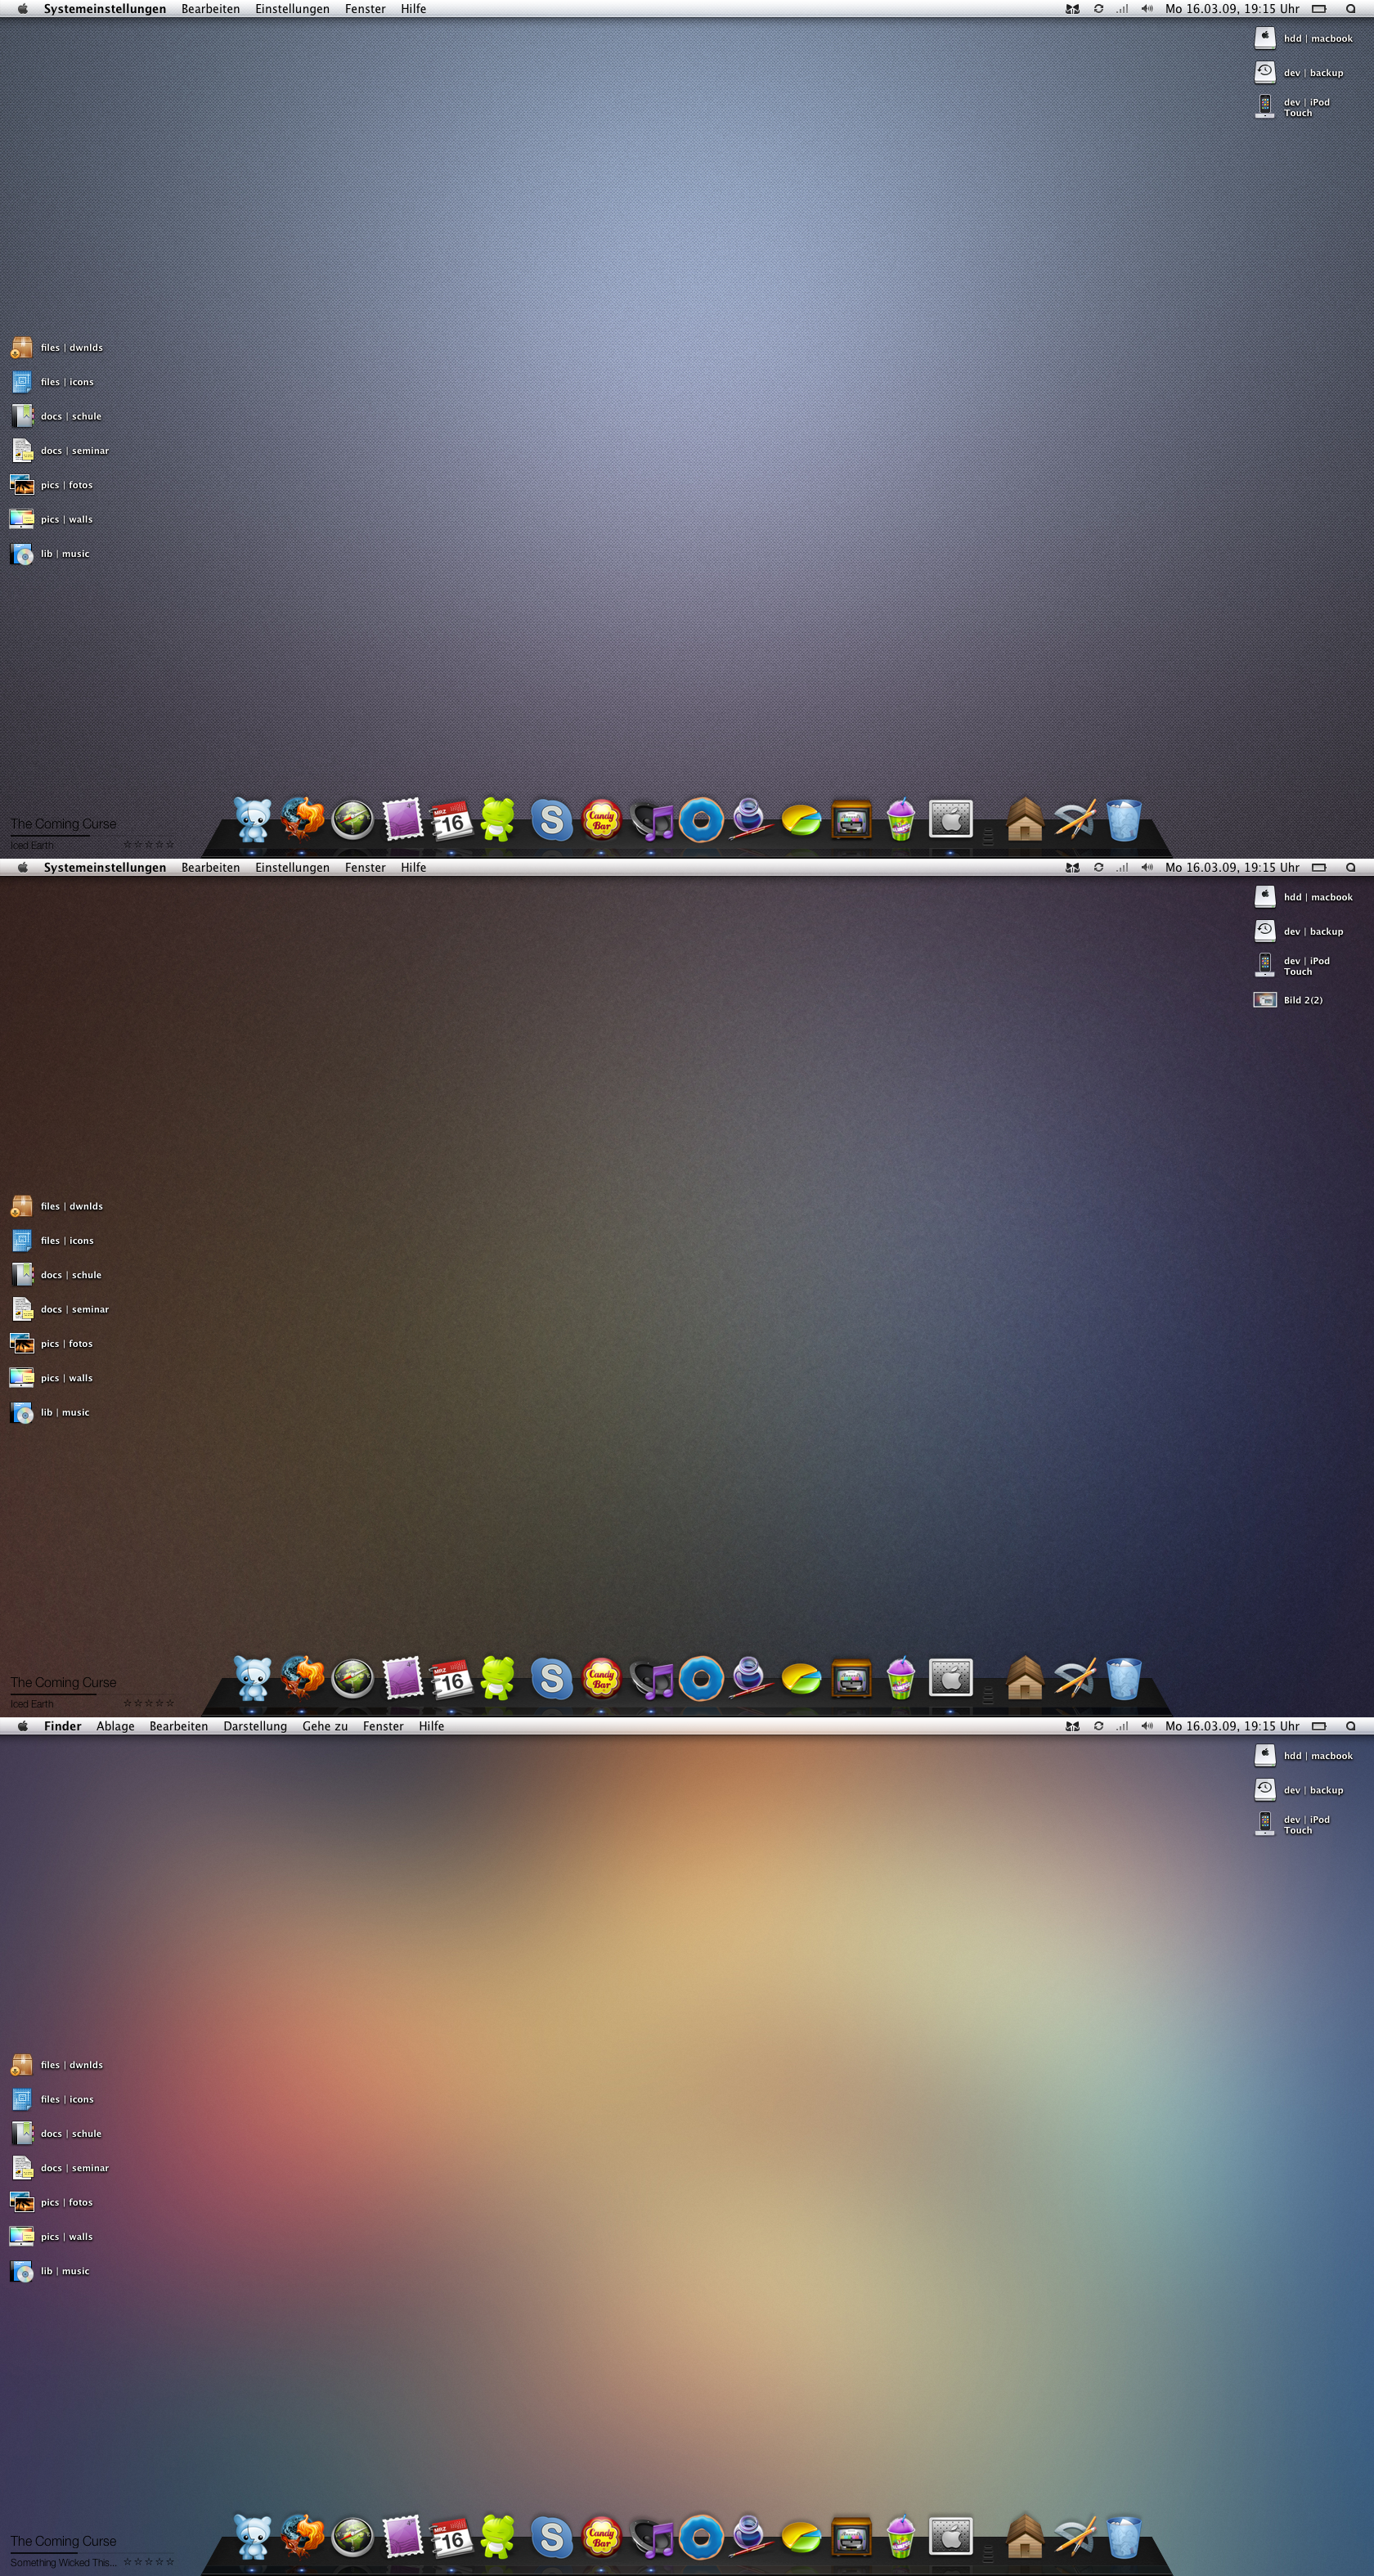Click the volume icon in top screenshot's menu bar
This screenshot has width=1374, height=2576.
pyautogui.click(x=1147, y=9)
